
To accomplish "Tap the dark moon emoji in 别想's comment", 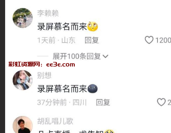I will (93, 88).
